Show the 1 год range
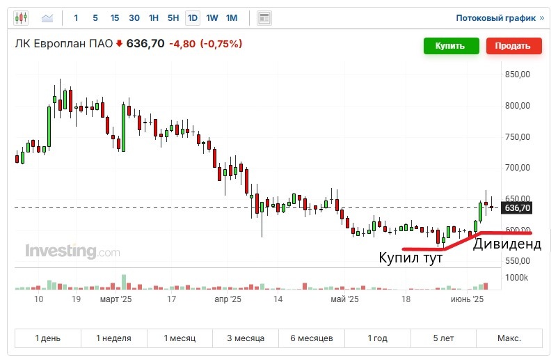558x362 pixels. (x=378, y=338)
